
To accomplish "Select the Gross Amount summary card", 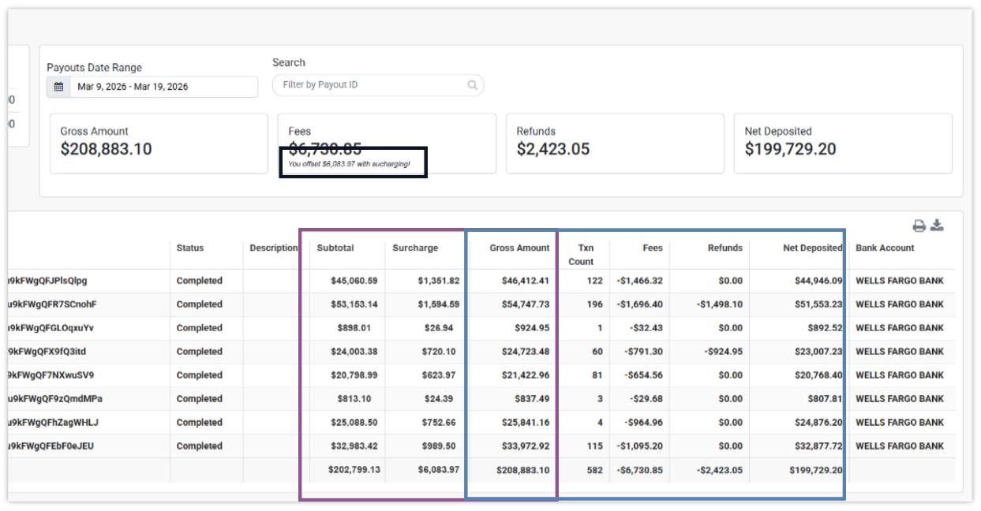I will point(158,144).
